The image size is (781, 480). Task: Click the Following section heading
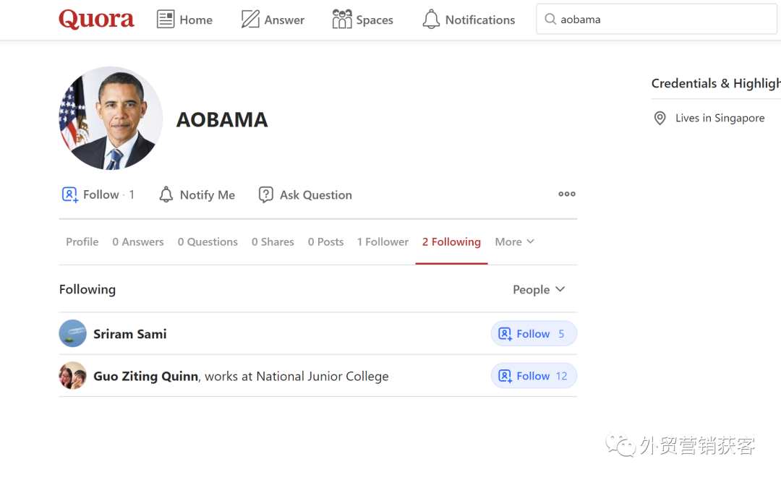(x=88, y=290)
